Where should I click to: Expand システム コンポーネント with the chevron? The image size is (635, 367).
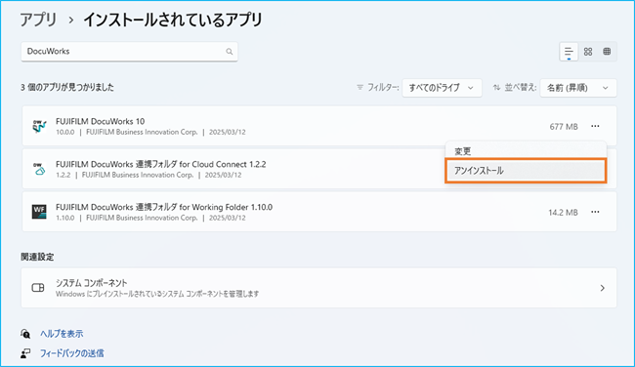602,288
